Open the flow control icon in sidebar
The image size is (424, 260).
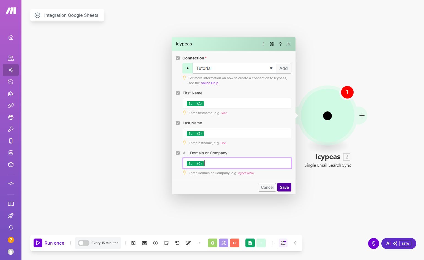tap(11, 183)
